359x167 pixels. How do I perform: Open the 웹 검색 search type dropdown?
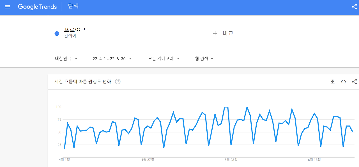204,58
